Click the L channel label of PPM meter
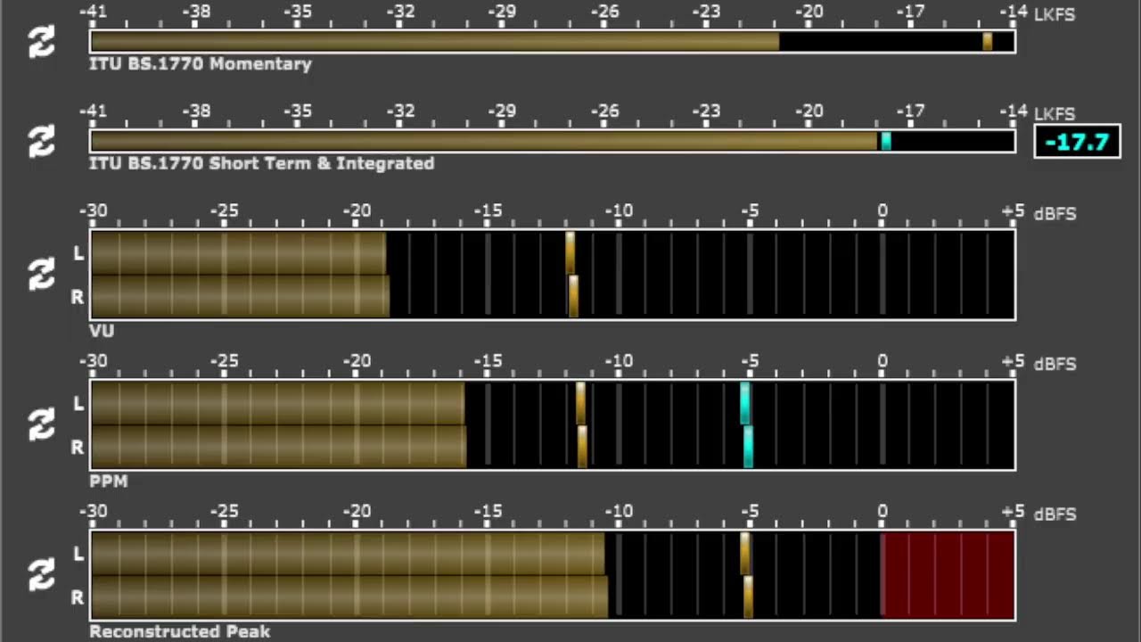 coord(78,404)
